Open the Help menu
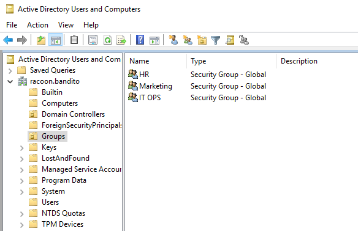Viewport: 358px width, 231px height. (91, 25)
